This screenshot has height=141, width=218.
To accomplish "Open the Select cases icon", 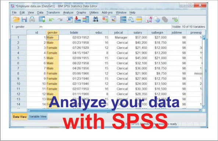I will pos(139,19).
